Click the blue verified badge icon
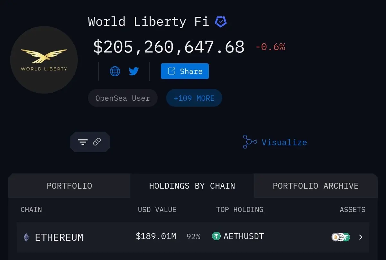 pos(221,22)
